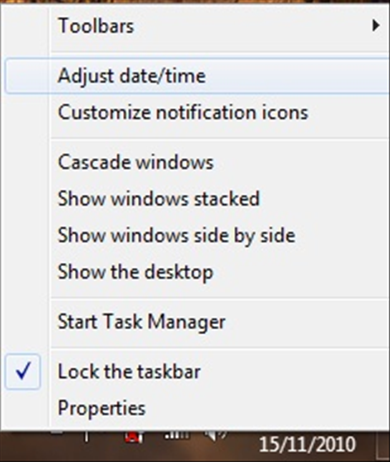Expand the Toolbars submenu arrow

(x=375, y=26)
